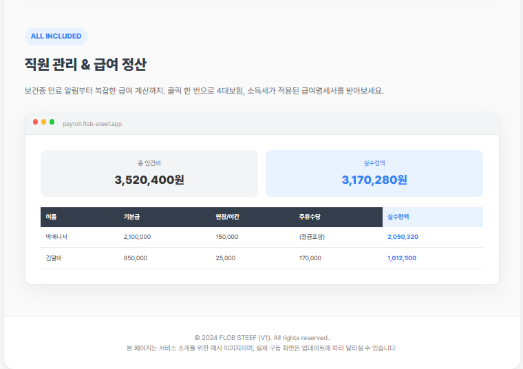Screen dimensions: 523x369
Task: Click the 기본급 column header
Action: click(x=131, y=217)
